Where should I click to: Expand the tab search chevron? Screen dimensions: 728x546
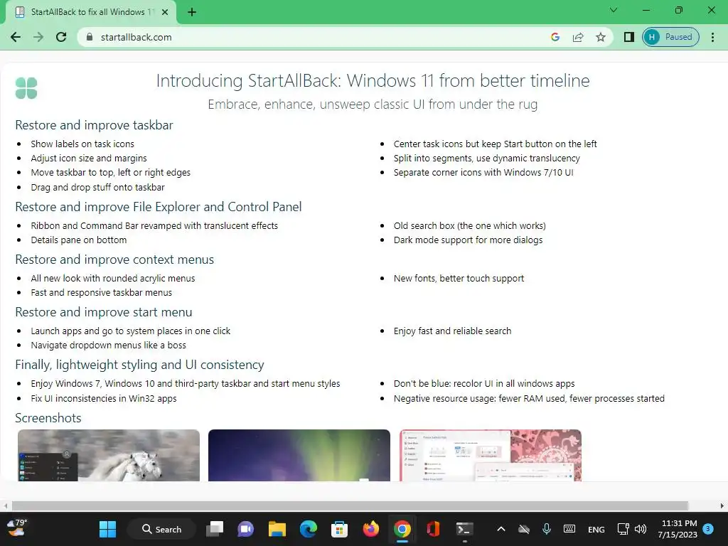coord(614,10)
